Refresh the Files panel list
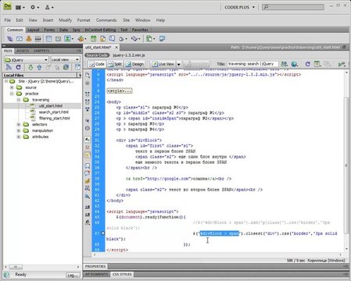Image resolution: width=351 pixels, height=281 pixels. (x=18, y=67)
